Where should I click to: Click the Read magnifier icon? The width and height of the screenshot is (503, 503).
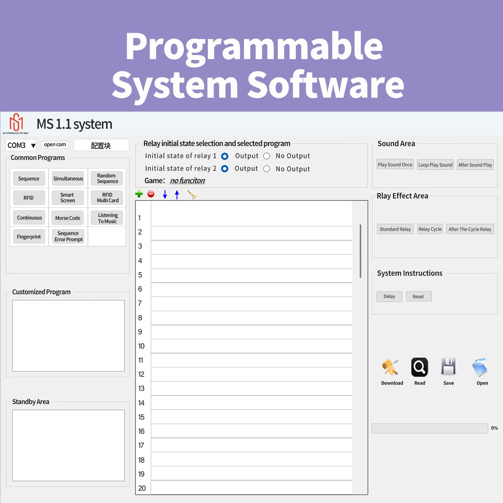pyautogui.click(x=420, y=367)
